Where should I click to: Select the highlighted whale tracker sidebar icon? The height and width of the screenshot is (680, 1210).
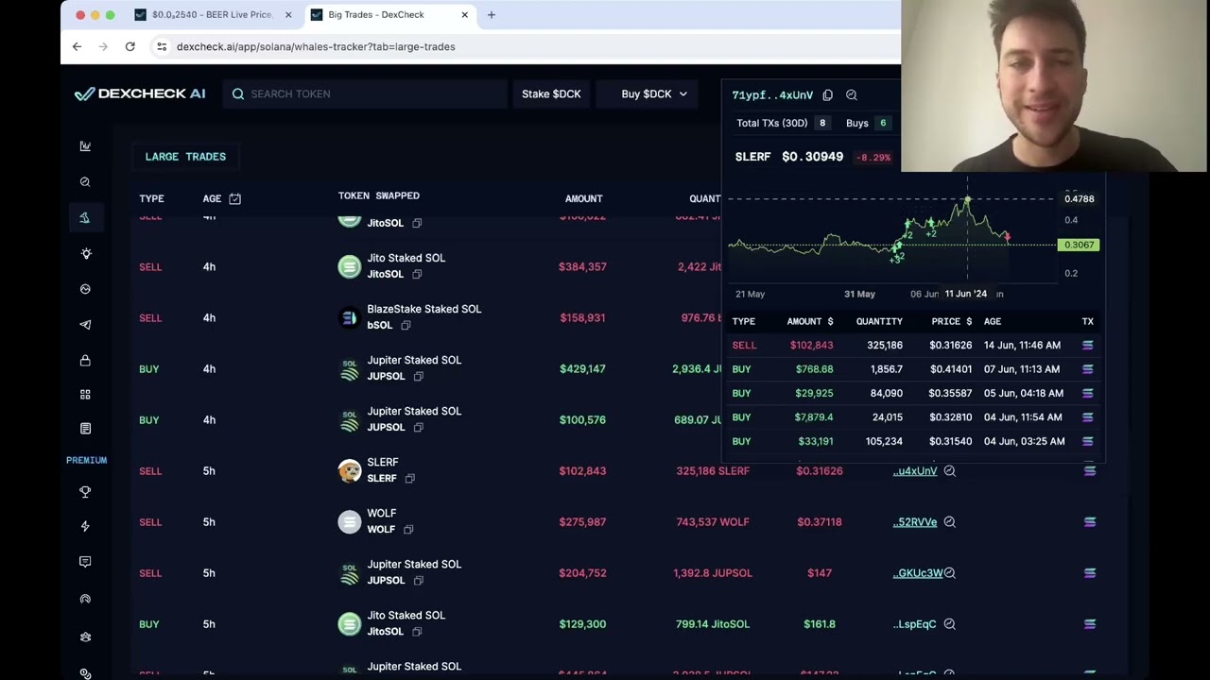click(85, 218)
